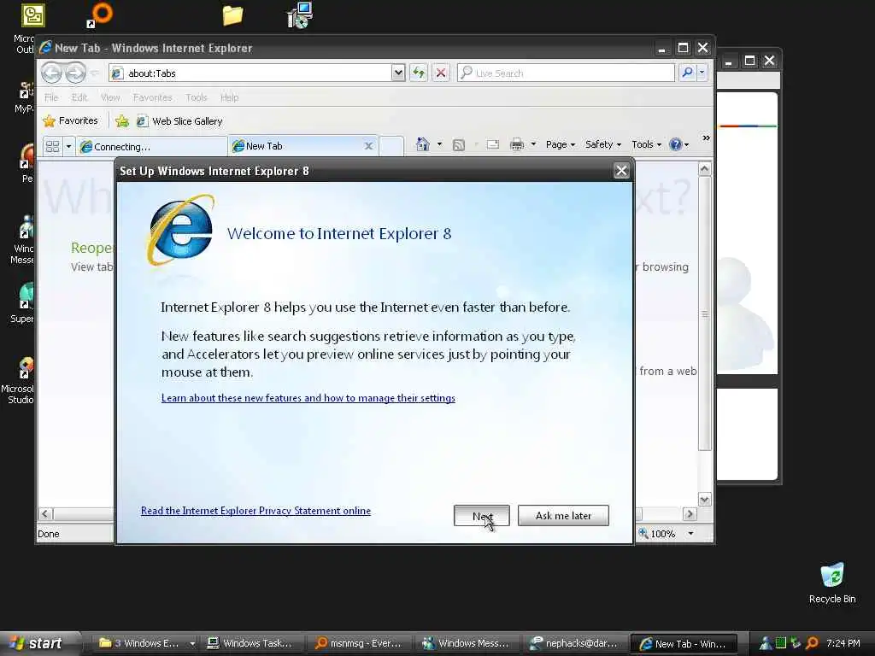Click the Home house icon
The height and width of the screenshot is (656, 875).
coord(423,144)
